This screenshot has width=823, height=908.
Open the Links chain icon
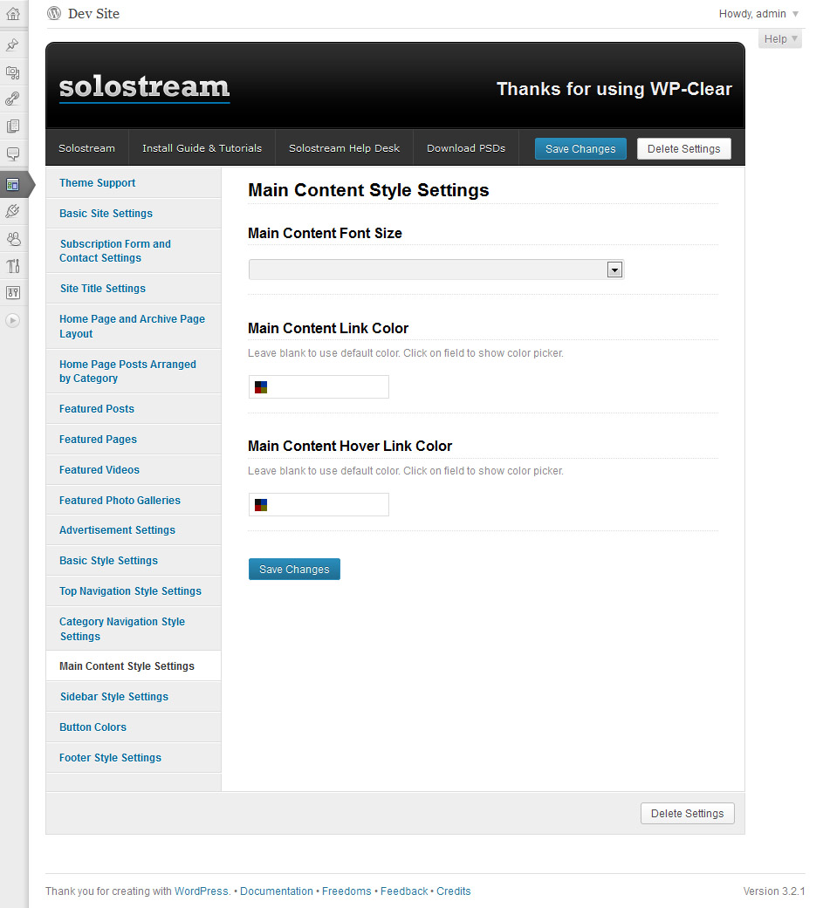[x=13, y=99]
